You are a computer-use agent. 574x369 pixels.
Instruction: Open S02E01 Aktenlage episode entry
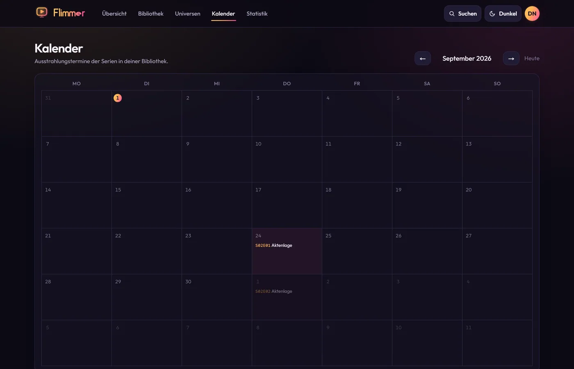tap(274, 245)
